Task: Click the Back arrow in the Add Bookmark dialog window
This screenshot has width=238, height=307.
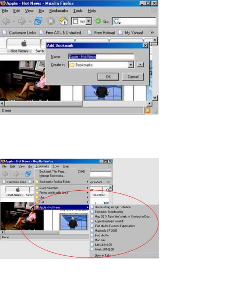Action: click(x=6, y=21)
